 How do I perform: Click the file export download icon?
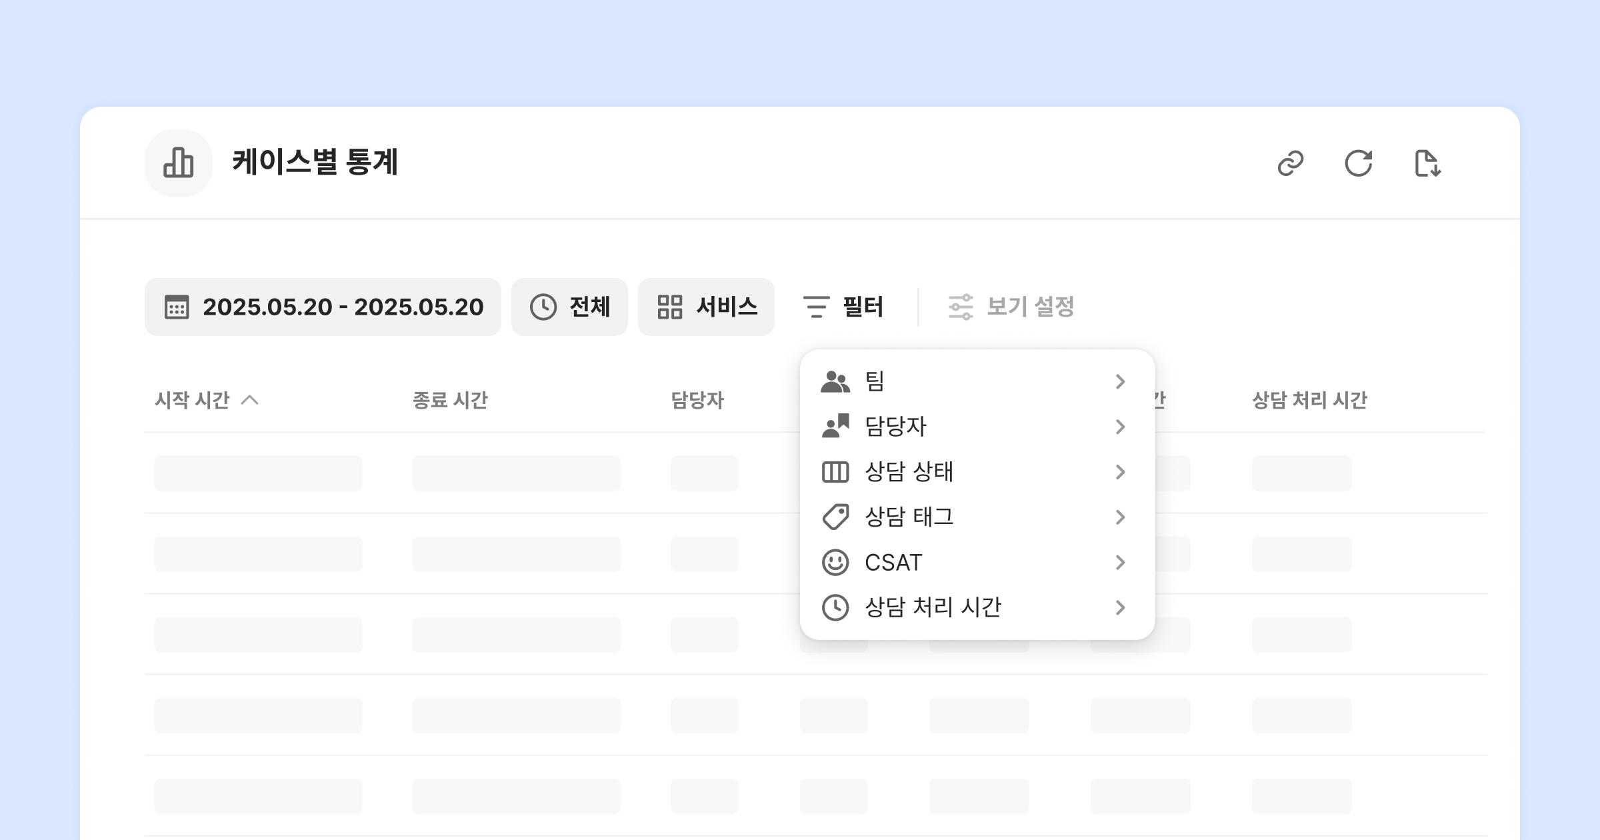pyautogui.click(x=1427, y=163)
